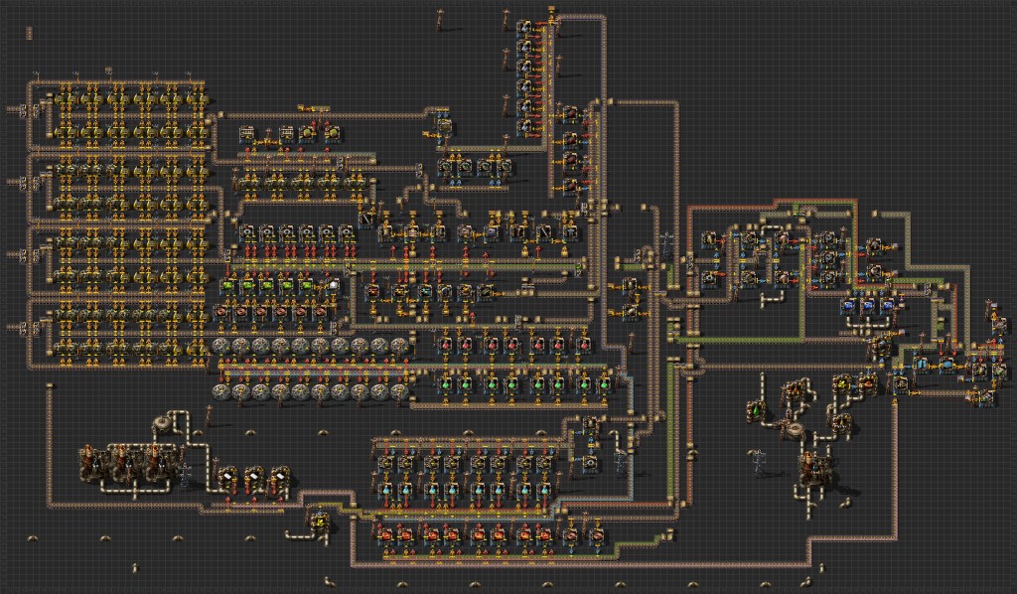
Task: Click the rightmost lab in the lower lab row
Action: coord(399,391)
